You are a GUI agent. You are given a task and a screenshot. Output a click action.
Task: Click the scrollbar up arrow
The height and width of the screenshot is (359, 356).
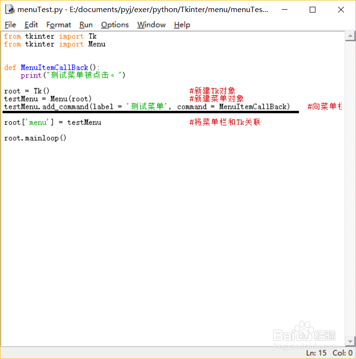click(350, 36)
